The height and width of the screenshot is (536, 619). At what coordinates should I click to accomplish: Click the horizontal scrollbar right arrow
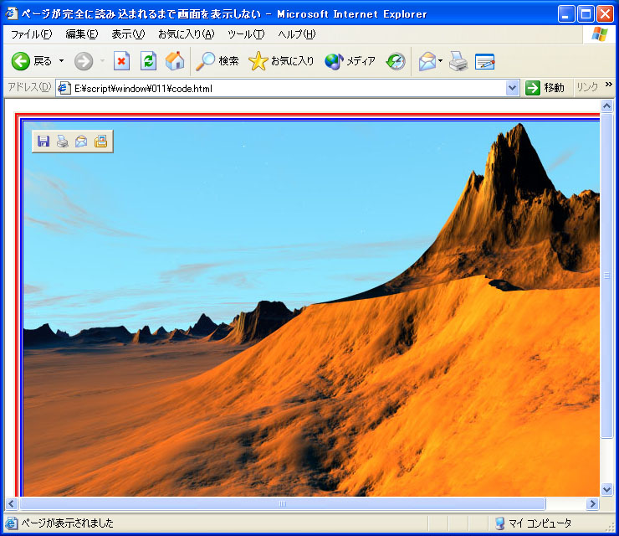coord(592,503)
